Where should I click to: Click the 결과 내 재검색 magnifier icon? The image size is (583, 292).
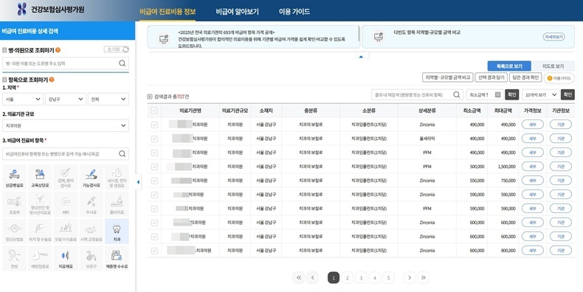tap(457, 94)
